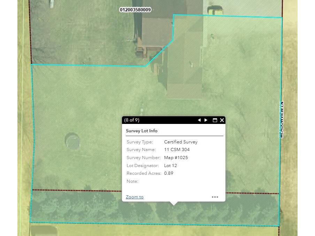Click the Zoom to link
This screenshot has height=236, width=315.
(135, 197)
